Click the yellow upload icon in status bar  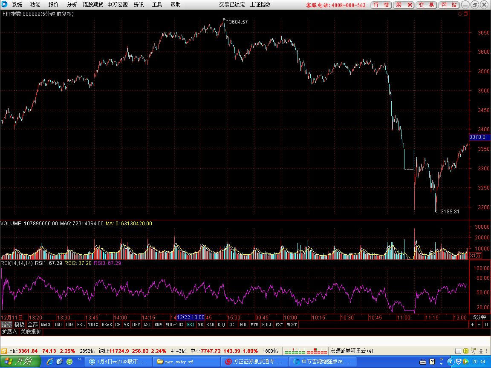[465, 351]
